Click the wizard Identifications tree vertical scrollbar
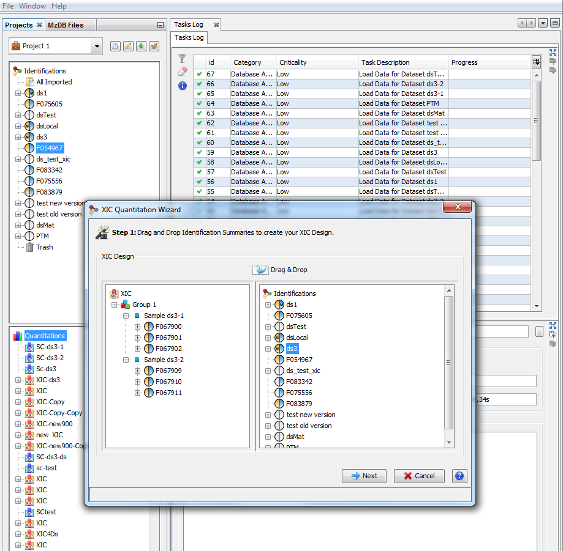563x551 pixels. (449, 361)
